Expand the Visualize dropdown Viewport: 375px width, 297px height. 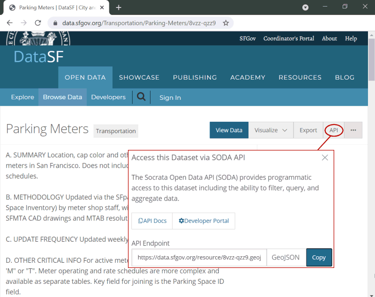(271, 130)
